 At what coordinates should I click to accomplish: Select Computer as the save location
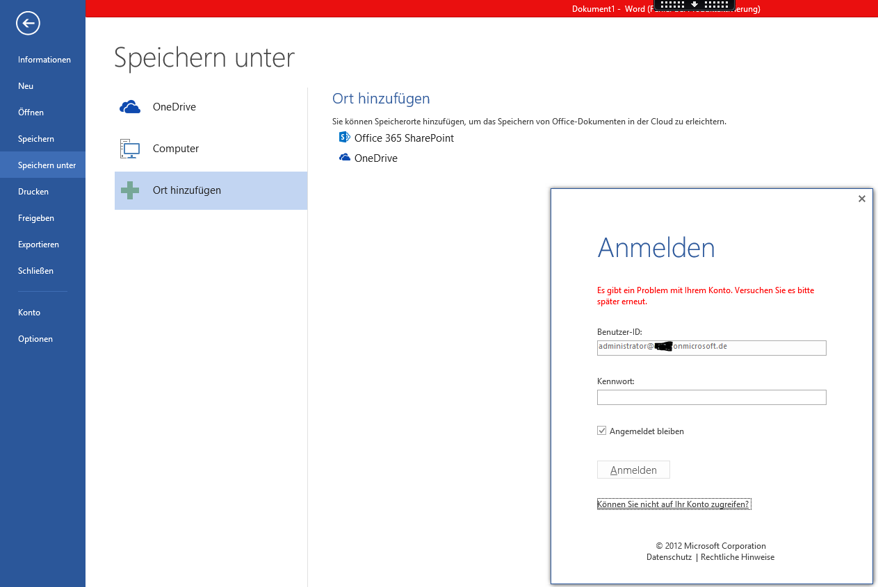click(x=211, y=149)
